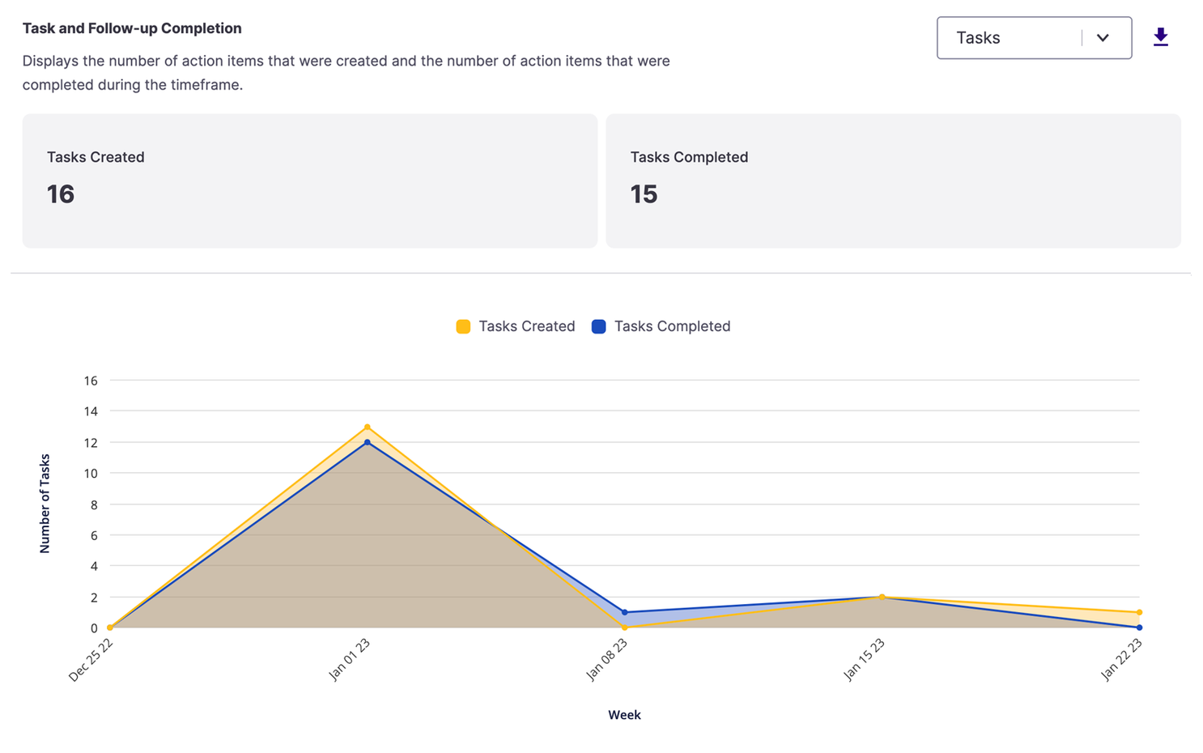Click the yellow Tasks Created swatch

(x=463, y=326)
